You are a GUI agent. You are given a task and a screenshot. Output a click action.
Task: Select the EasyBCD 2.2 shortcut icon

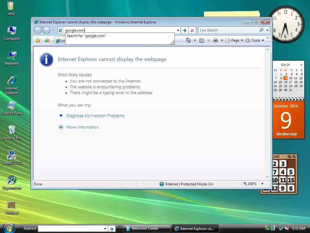[12, 158]
